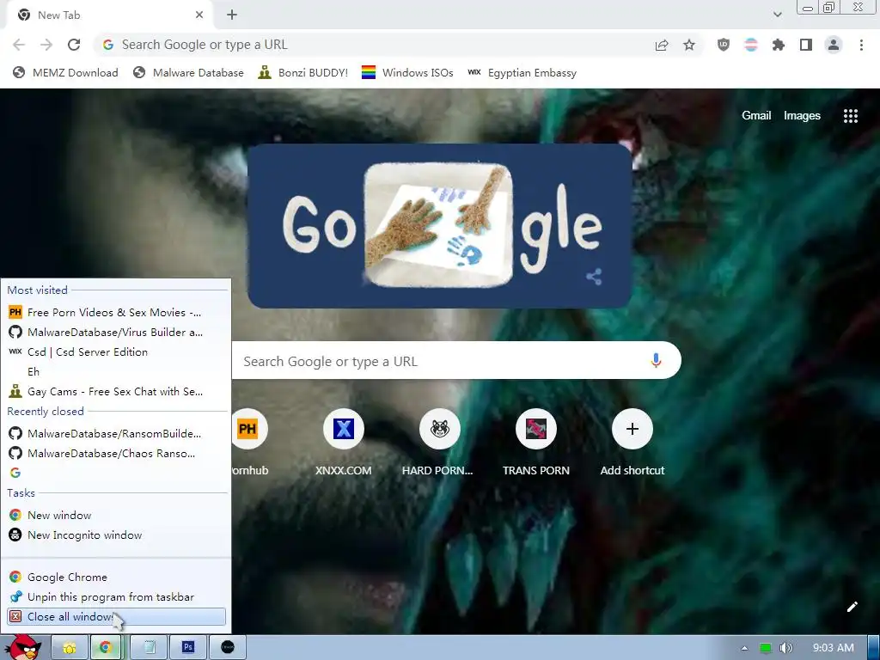The image size is (880, 660).
Task: Open the HARD PORN shortcut tile
Action: [x=439, y=443]
